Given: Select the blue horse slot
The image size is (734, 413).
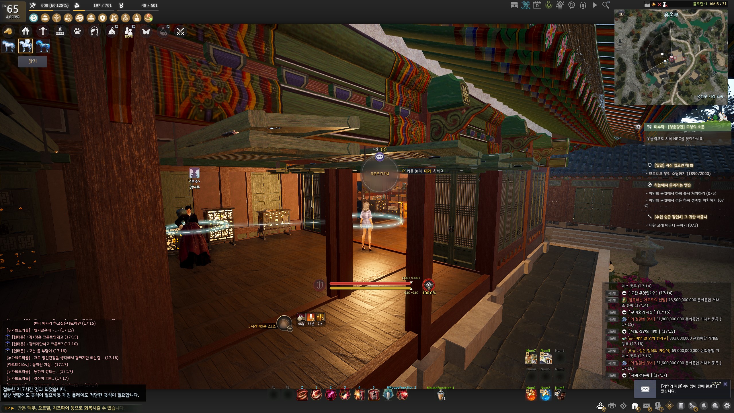Looking at the screenshot, I should (x=43, y=46).
